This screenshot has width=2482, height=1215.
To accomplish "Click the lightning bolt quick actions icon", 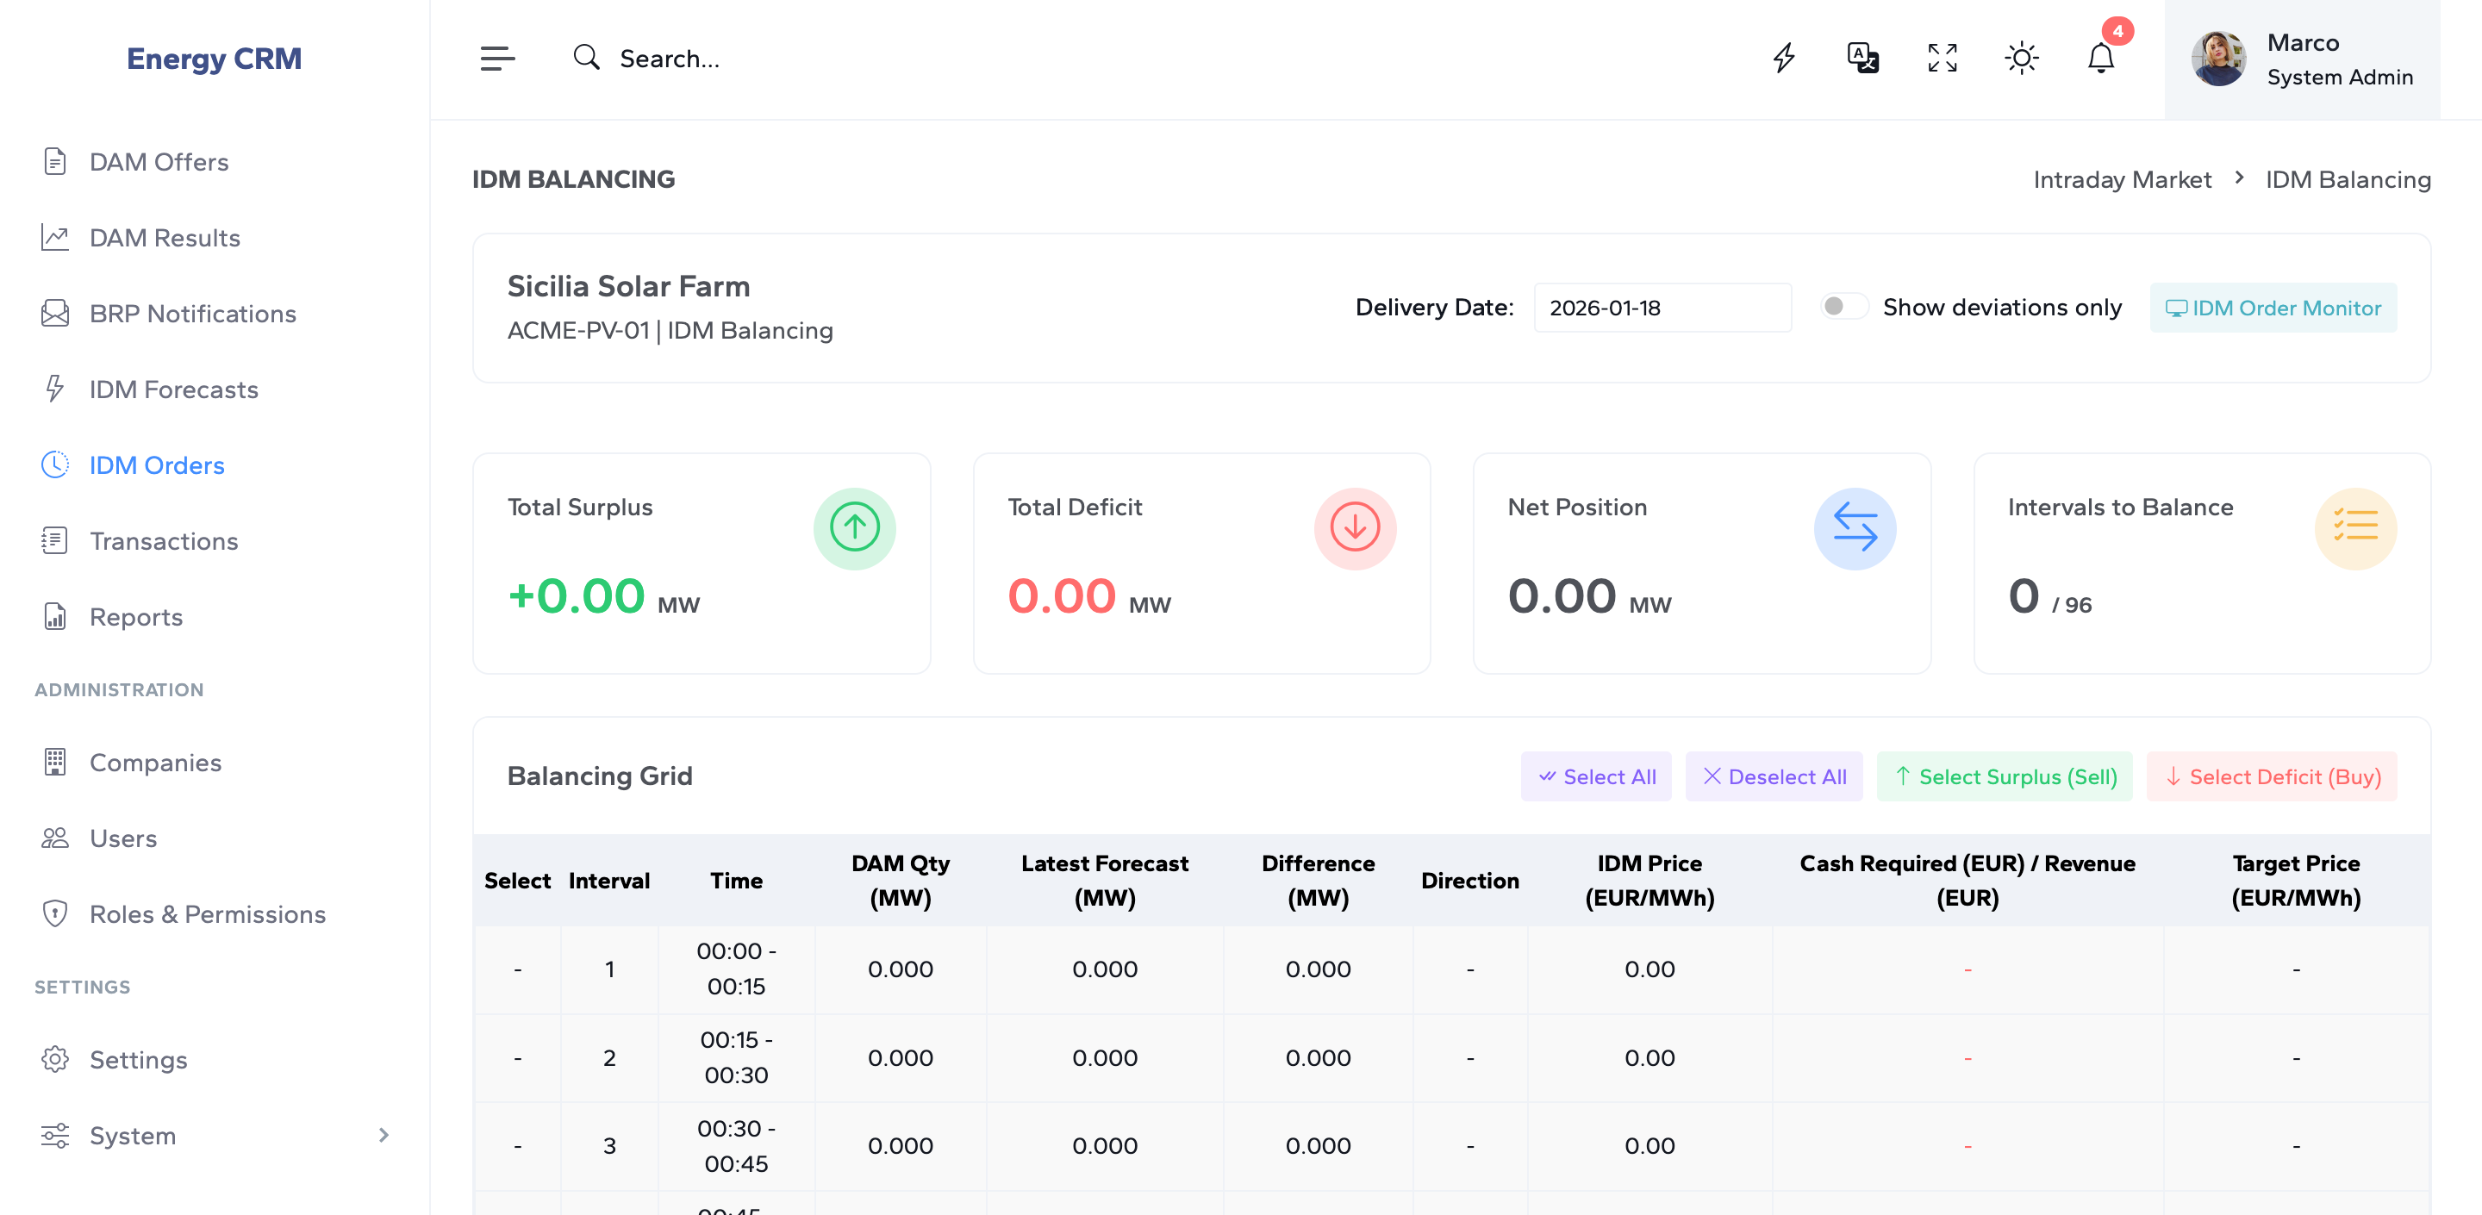I will [1783, 59].
